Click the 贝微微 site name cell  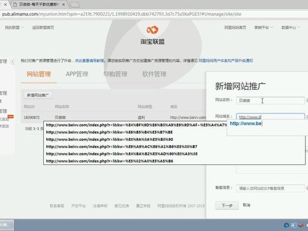click(x=60, y=117)
